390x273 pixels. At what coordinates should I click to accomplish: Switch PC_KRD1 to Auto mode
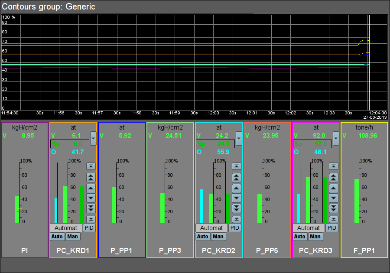coord(57,237)
